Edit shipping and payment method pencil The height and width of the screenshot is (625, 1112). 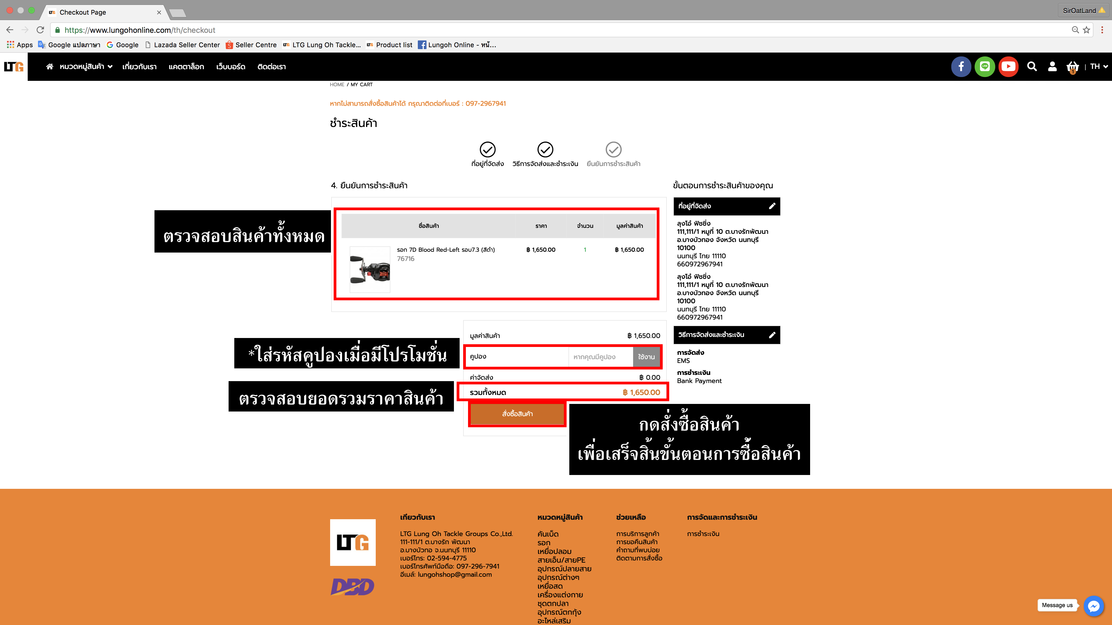pos(772,335)
